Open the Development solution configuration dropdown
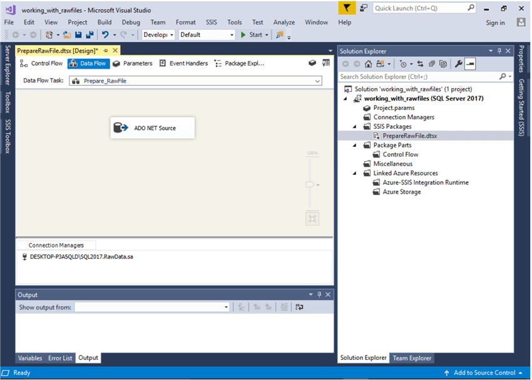 [x=158, y=34]
